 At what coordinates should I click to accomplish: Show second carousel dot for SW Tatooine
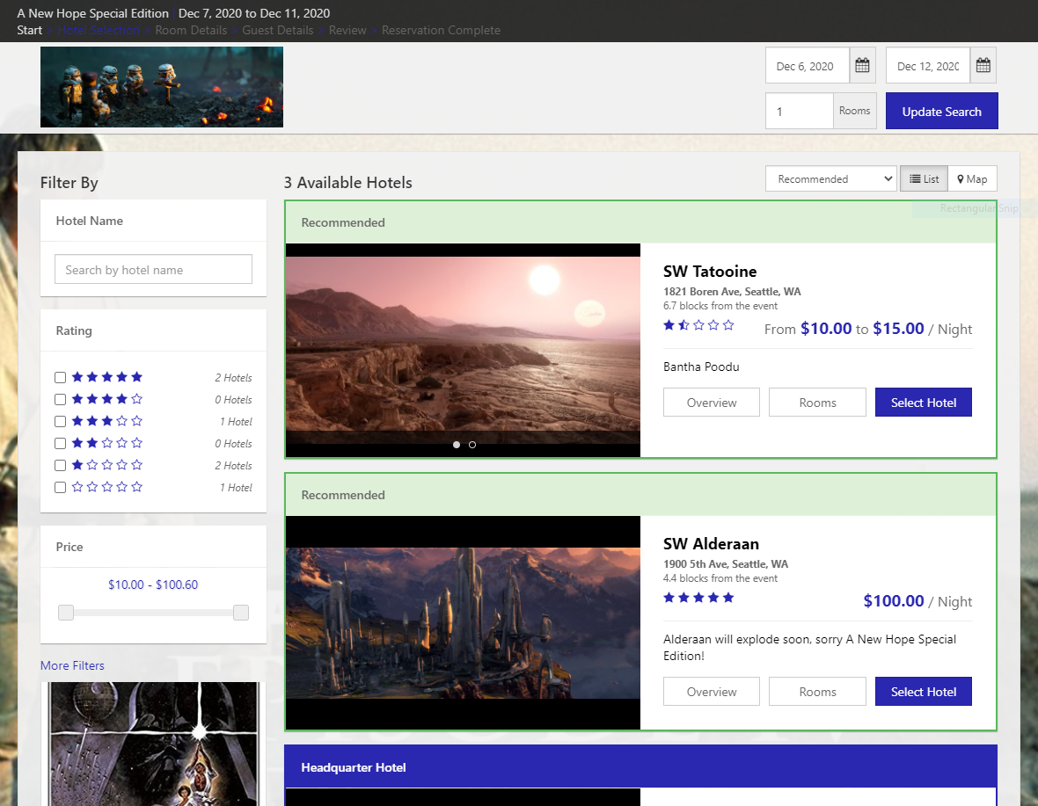click(x=472, y=445)
